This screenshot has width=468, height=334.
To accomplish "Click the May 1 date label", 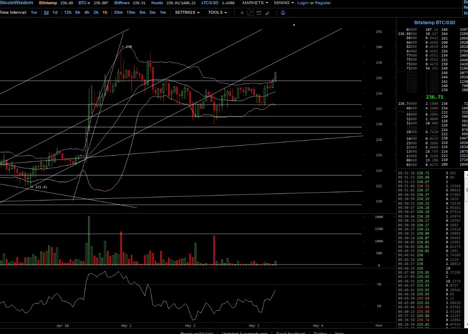I will pos(126,326).
